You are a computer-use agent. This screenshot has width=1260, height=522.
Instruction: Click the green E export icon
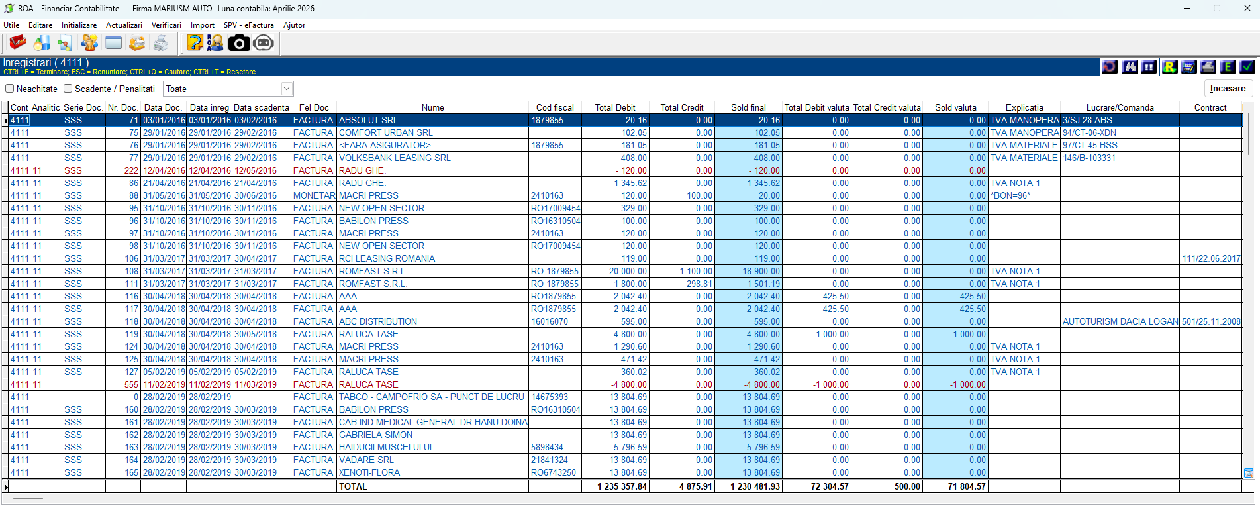click(1228, 66)
